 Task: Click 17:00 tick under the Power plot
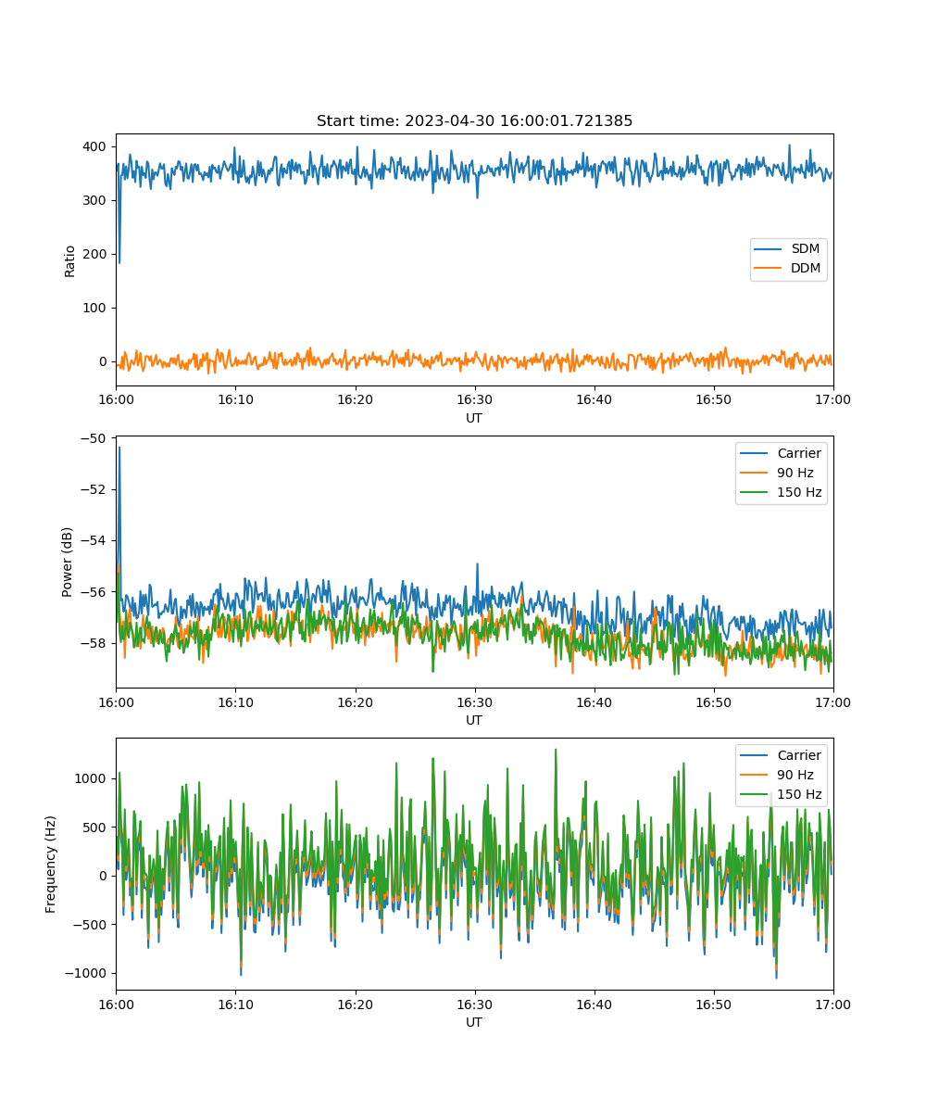coord(833,701)
